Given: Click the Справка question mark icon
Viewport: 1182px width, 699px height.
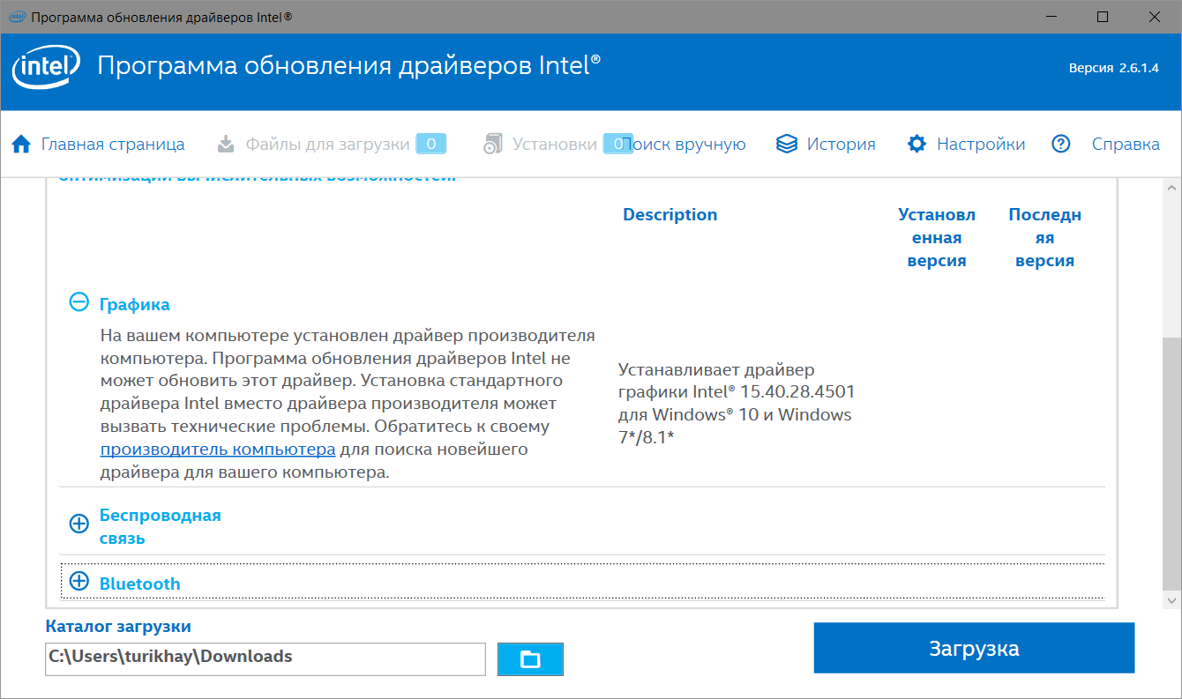Looking at the screenshot, I should tap(1061, 144).
